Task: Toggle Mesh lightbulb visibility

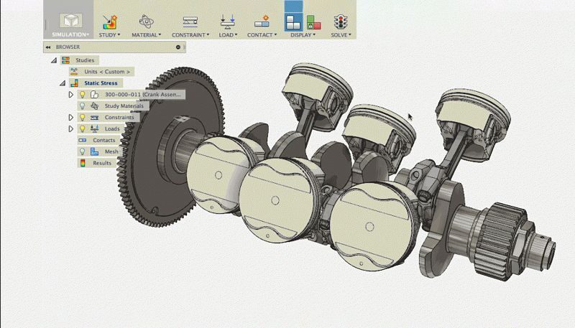Action: point(82,151)
